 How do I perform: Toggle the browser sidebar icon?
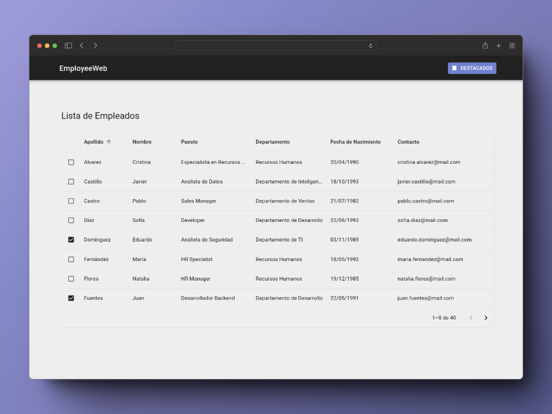pos(68,45)
